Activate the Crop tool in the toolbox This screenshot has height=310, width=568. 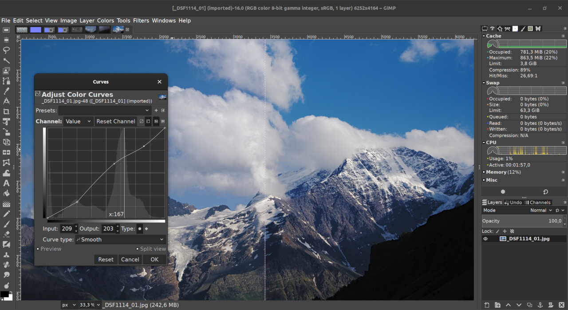pyautogui.click(x=6, y=111)
